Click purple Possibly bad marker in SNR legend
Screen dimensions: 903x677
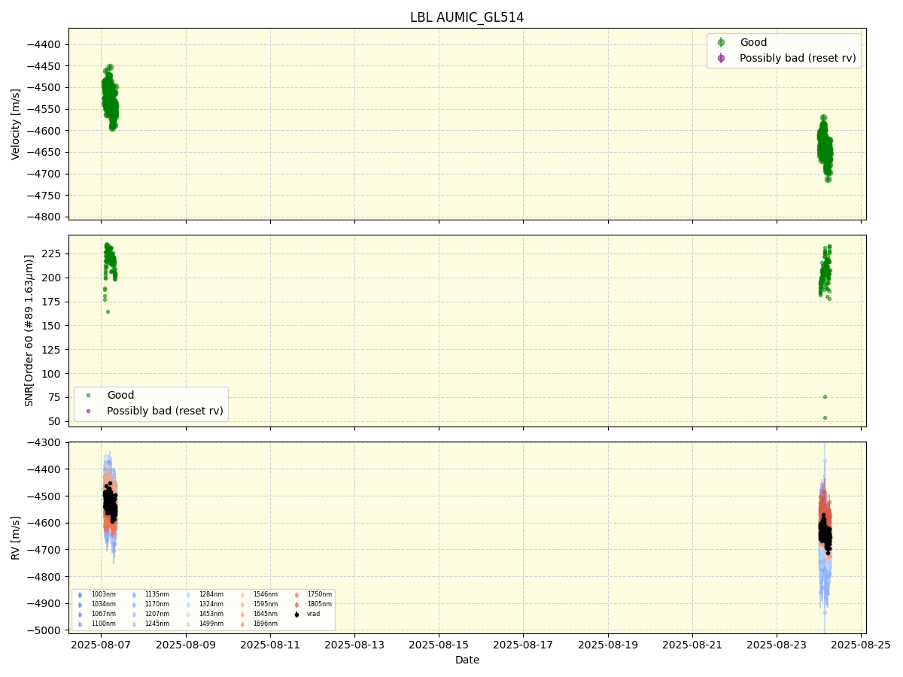pos(88,411)
